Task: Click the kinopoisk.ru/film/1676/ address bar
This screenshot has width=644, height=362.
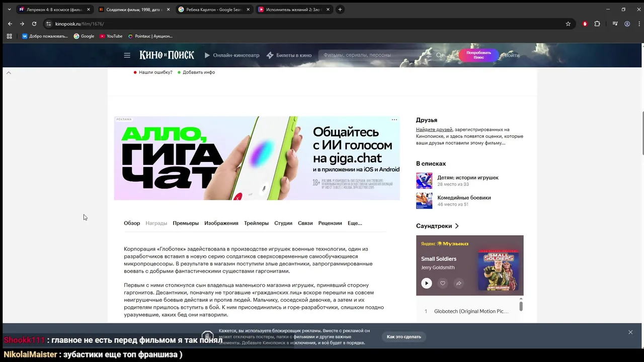Action: click(x=309, y=24)
